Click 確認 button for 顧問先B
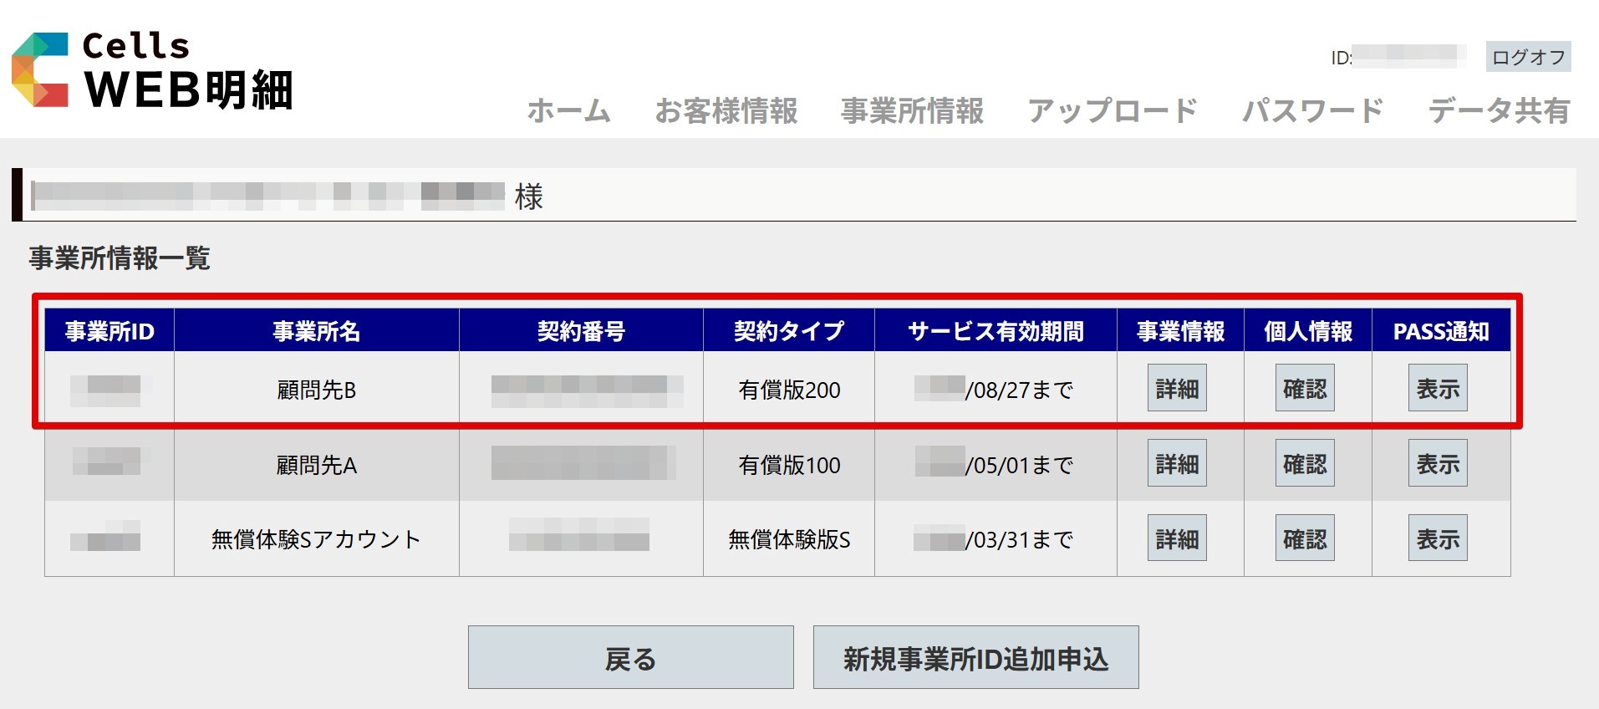The height and width of the screenshot is (709, 1599). pos(1304,388)
